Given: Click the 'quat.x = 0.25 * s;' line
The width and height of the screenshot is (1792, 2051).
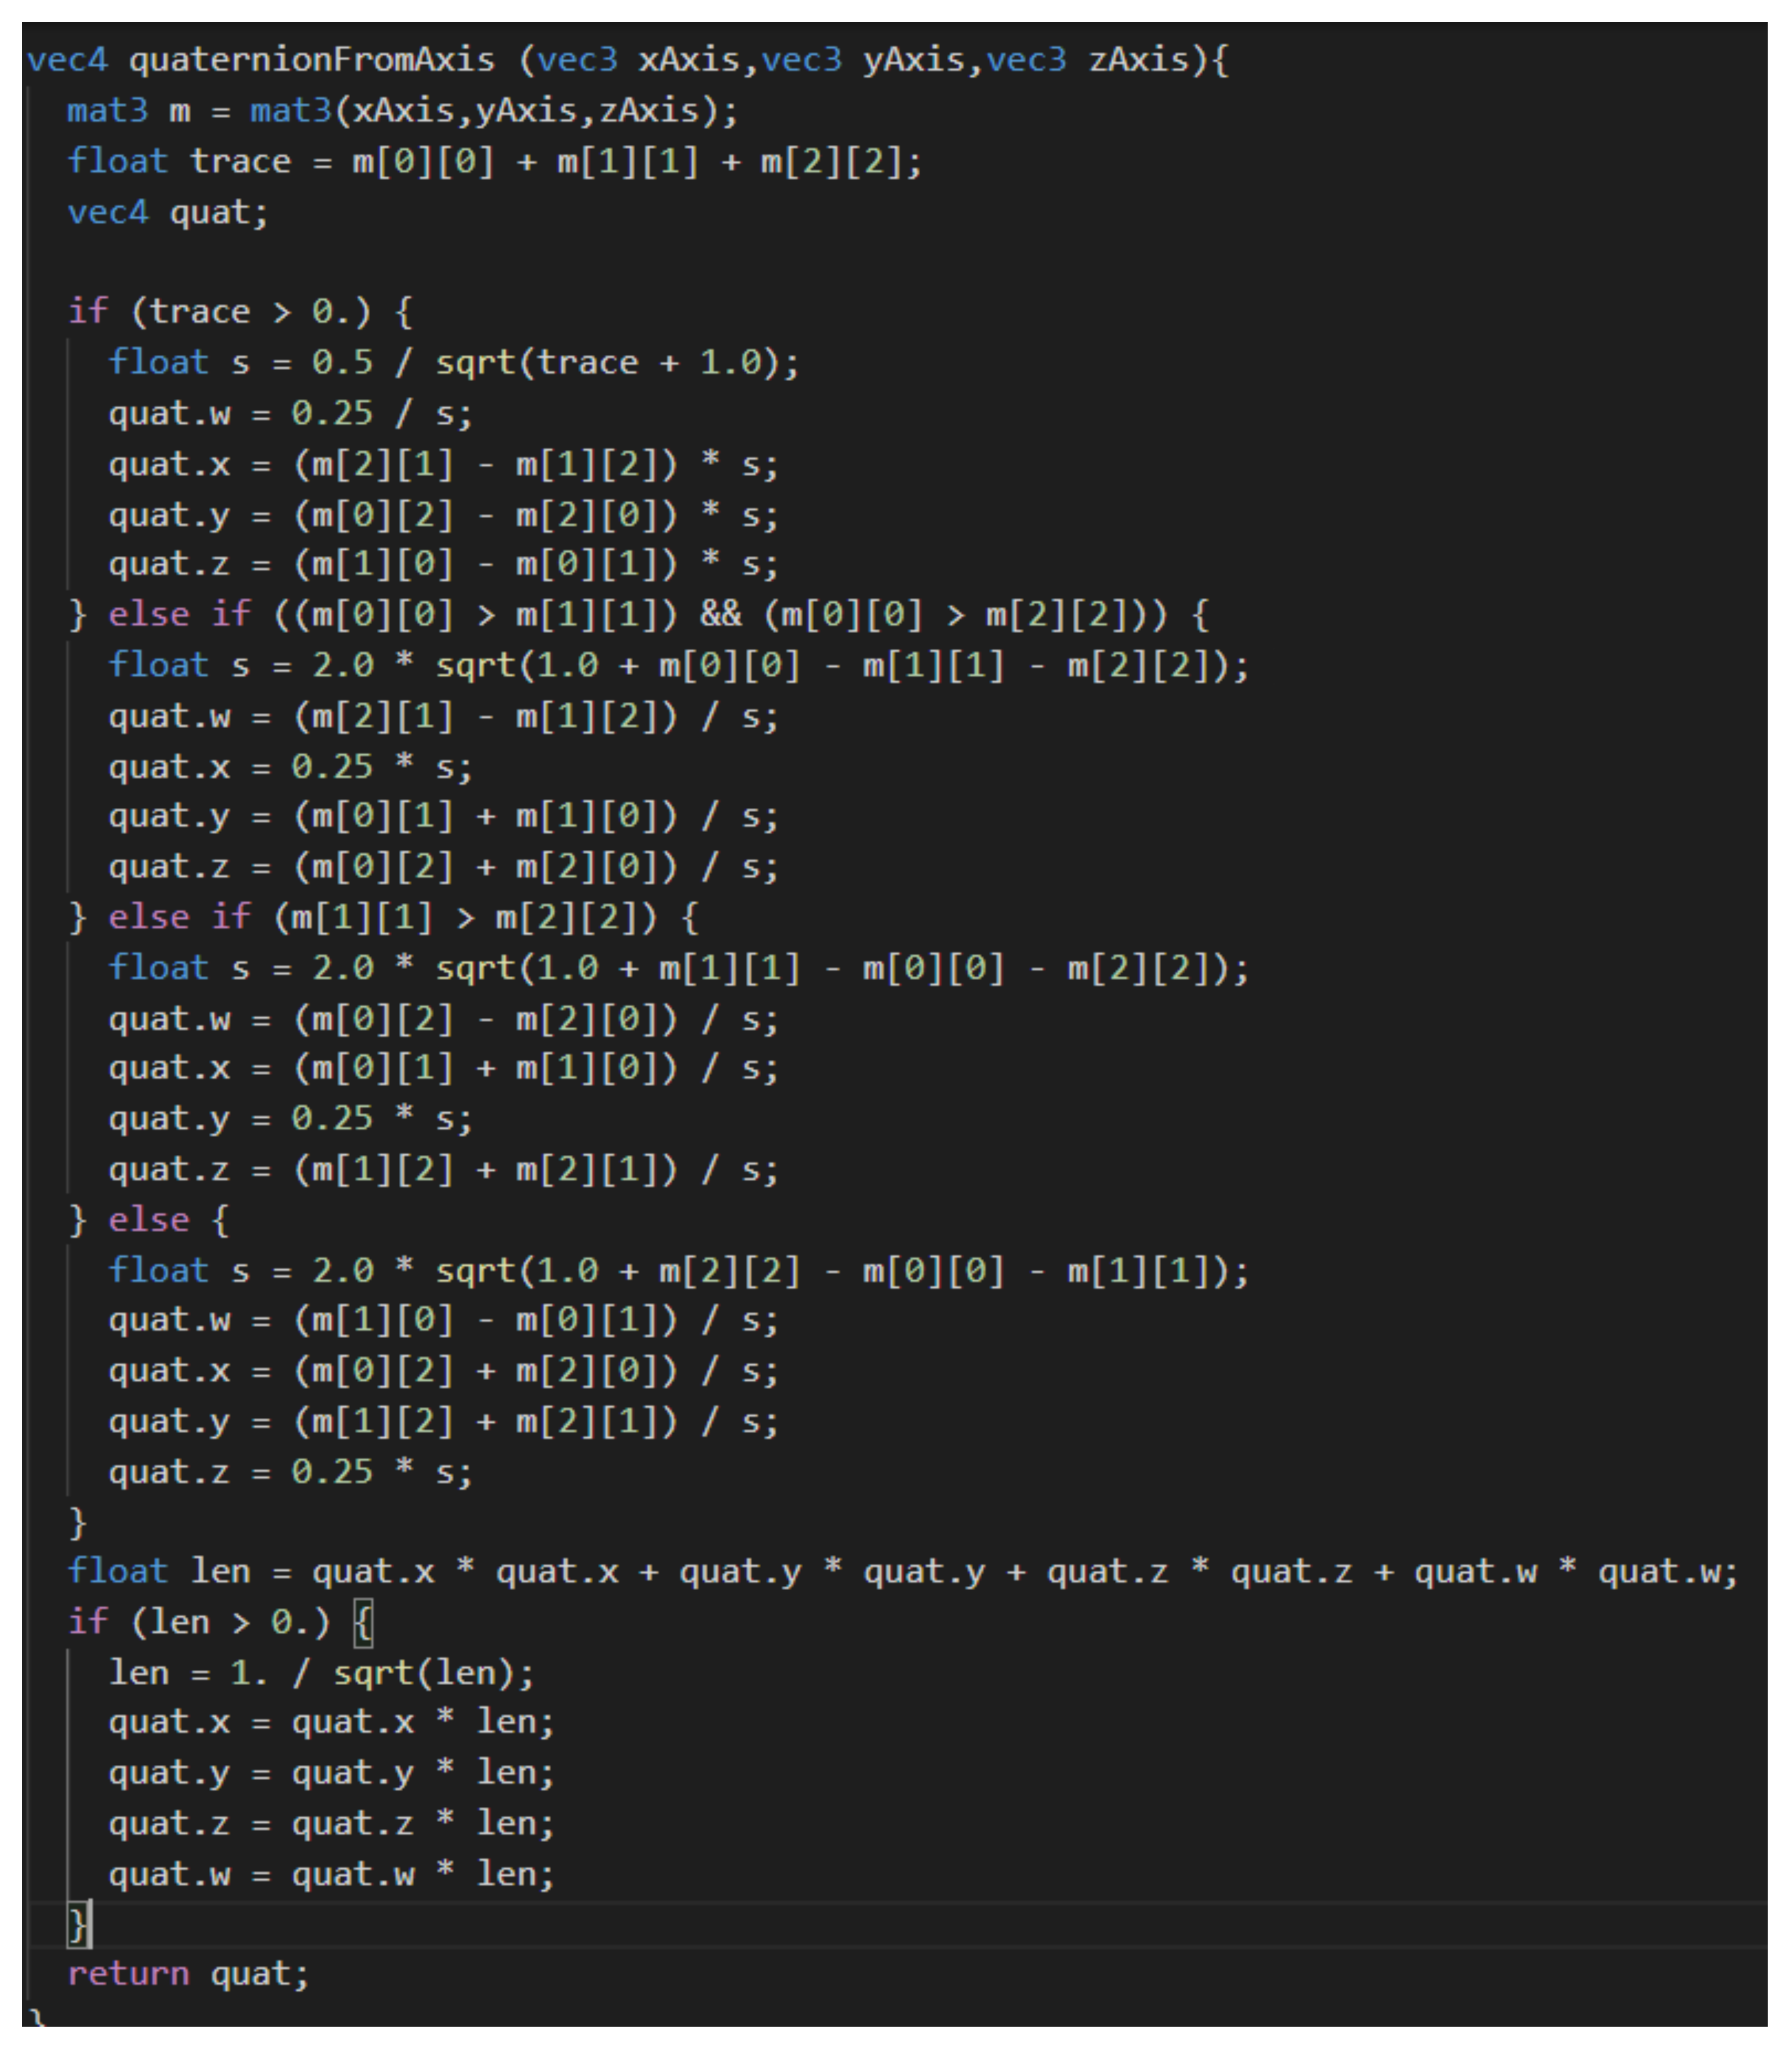Looking at the screenshot, I should click(x=290, y=767).
